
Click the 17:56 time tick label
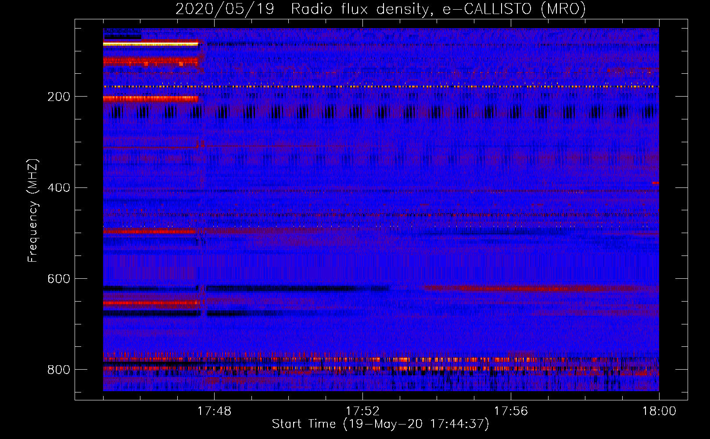coord(511,411)
